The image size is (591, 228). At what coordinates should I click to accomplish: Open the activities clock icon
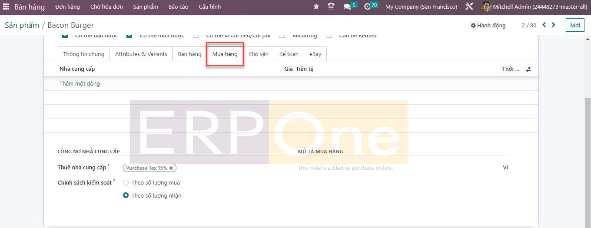(367, 7)
